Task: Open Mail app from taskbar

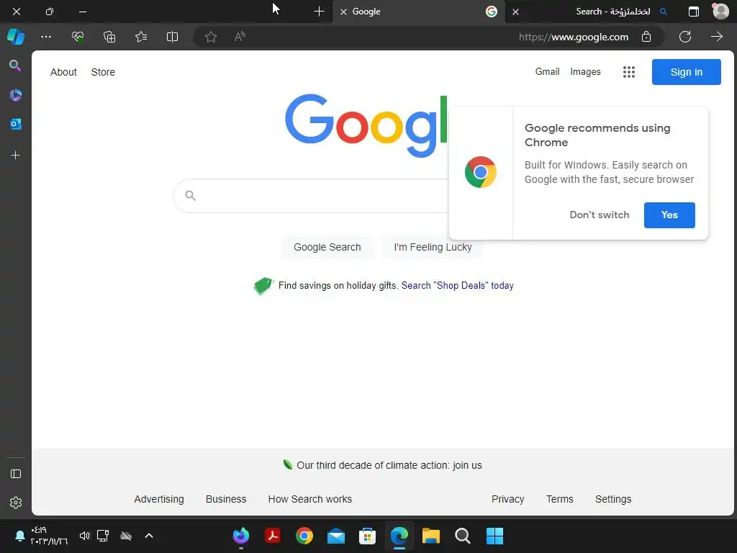Action: point(335,536)
